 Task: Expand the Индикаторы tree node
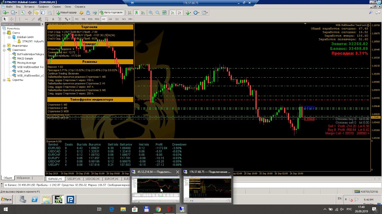coord(4,46)
